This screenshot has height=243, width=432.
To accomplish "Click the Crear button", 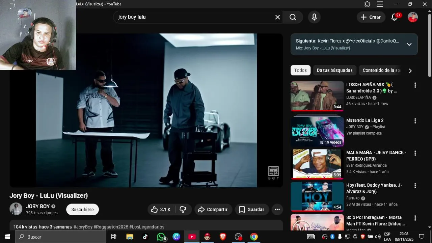I will tap(371, 17).
